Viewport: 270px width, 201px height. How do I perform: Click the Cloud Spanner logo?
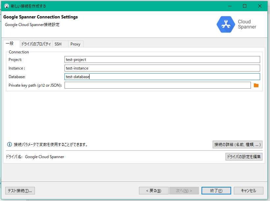tap(236, 24)
